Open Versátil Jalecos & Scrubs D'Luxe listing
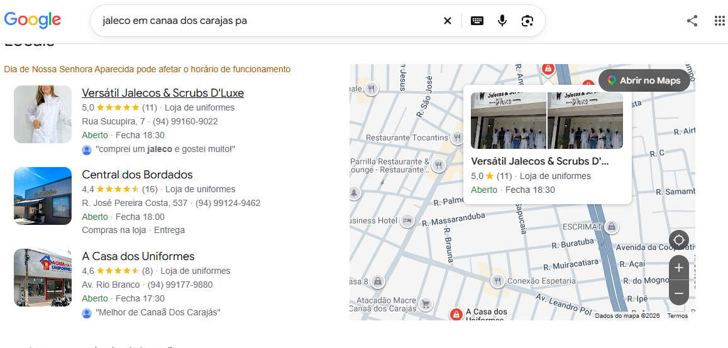Viewport: 728px width, 348px height. [163, 93]
